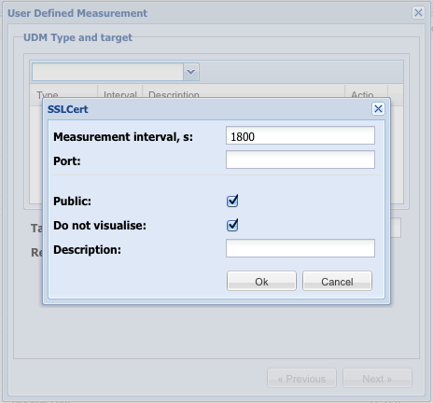Click the Interval column header
The width and height of the screenshot is (433, 403).
click(x=120, y=92)
